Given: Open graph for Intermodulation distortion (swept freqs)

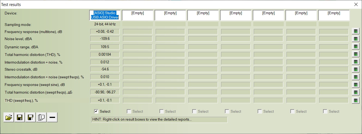Looking at the screenshot, I should (355, 77).
